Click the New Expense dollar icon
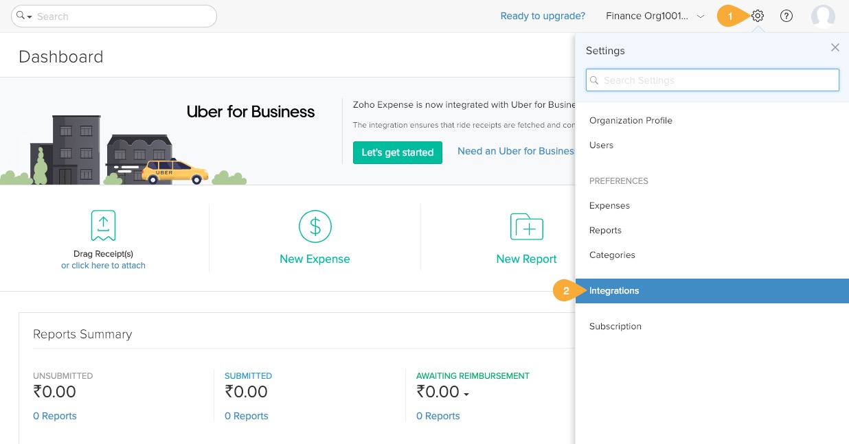The height and width of the screenshot is (444, 849). 315,226
